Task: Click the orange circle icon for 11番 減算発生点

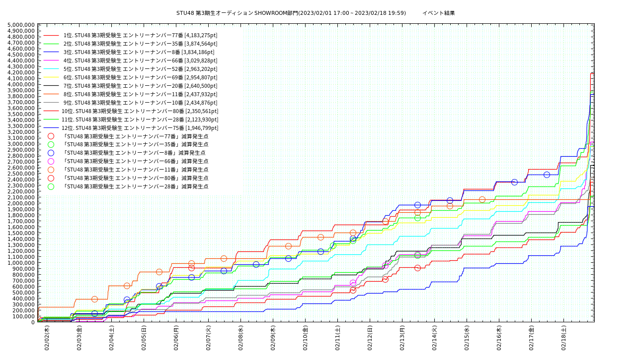Action: click(51, 170)
